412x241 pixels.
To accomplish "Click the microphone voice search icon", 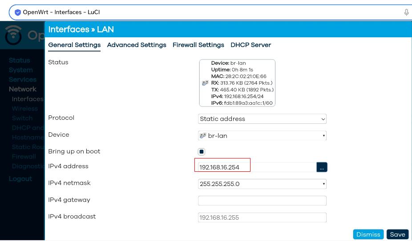I will click(406, 12).
